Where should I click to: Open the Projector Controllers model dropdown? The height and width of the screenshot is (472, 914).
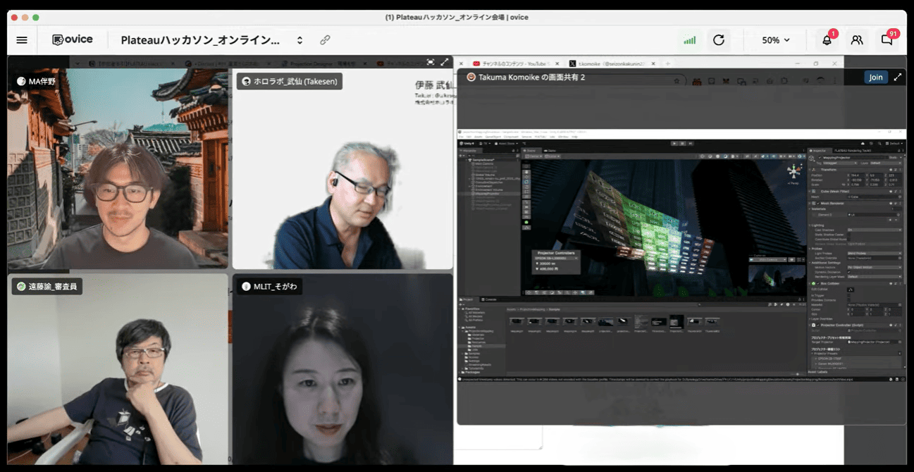[555, 259]
